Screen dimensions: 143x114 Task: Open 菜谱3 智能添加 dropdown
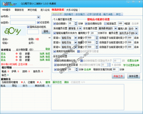[76, 47]
